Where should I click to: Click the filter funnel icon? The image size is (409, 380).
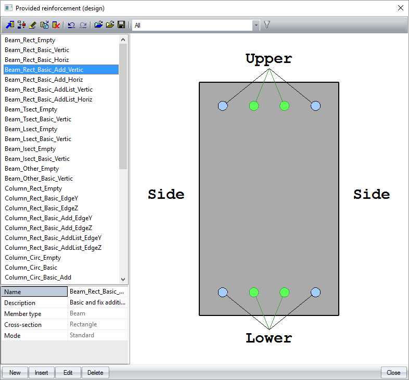(266, 25)
